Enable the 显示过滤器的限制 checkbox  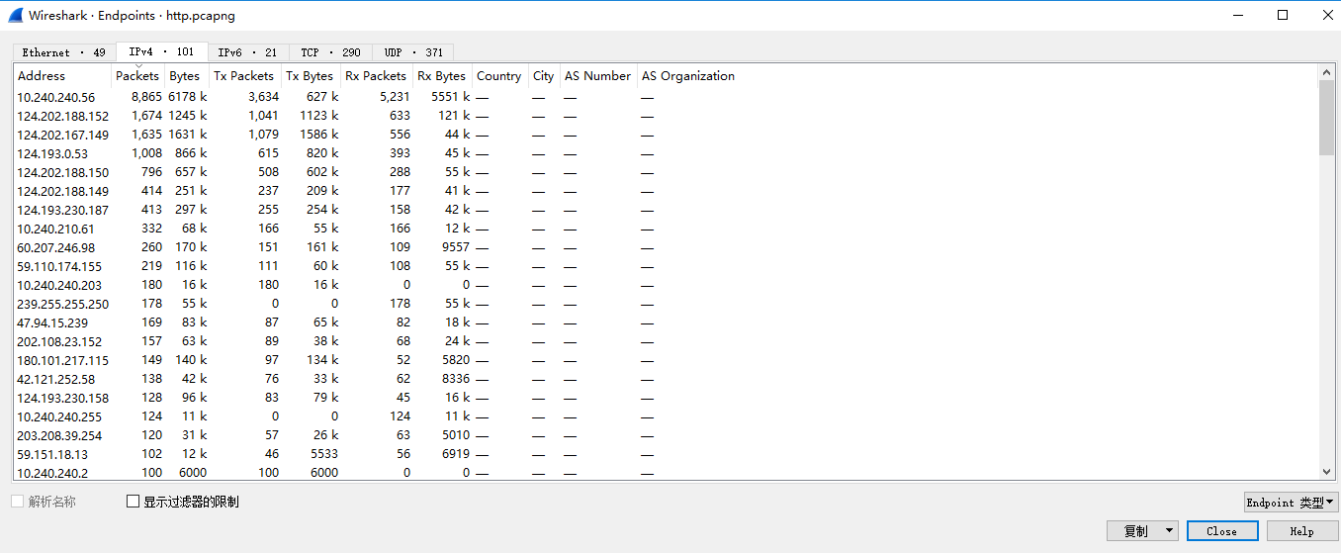point(134,502)
